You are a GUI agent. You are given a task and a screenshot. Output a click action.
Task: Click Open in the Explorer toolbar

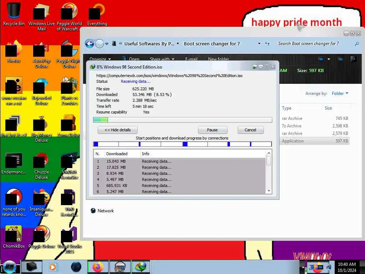tap(131, 59)
